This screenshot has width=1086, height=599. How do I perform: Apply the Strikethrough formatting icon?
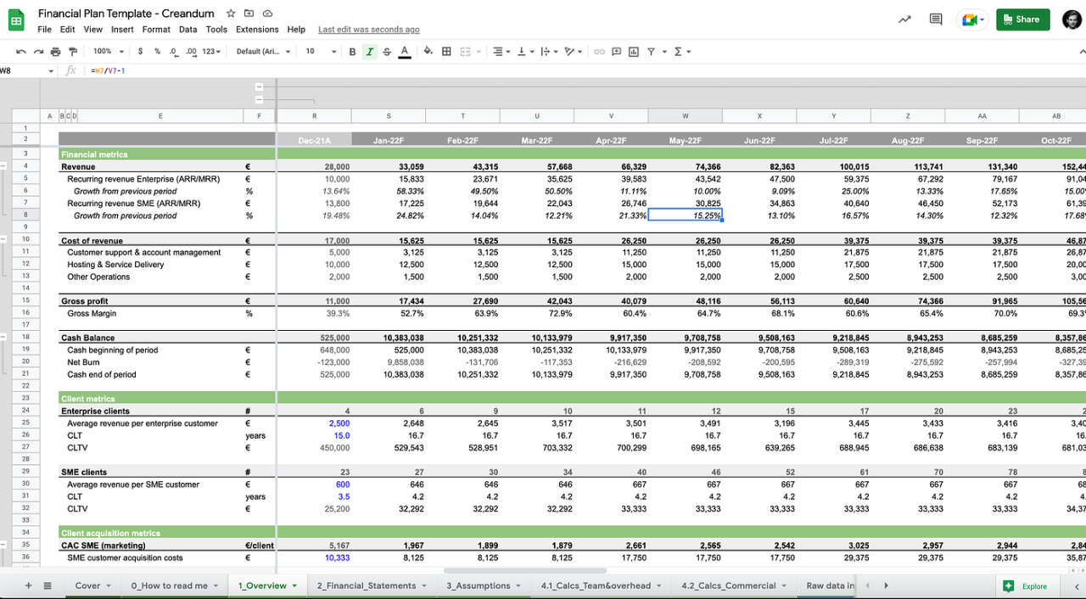pyautogui.click(x=386, y=52)
